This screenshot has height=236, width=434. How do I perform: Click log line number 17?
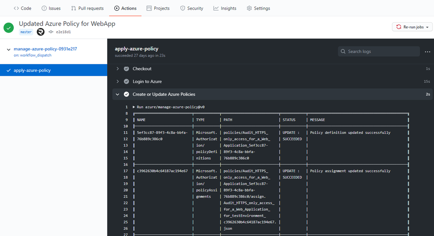tap(126, 171)
